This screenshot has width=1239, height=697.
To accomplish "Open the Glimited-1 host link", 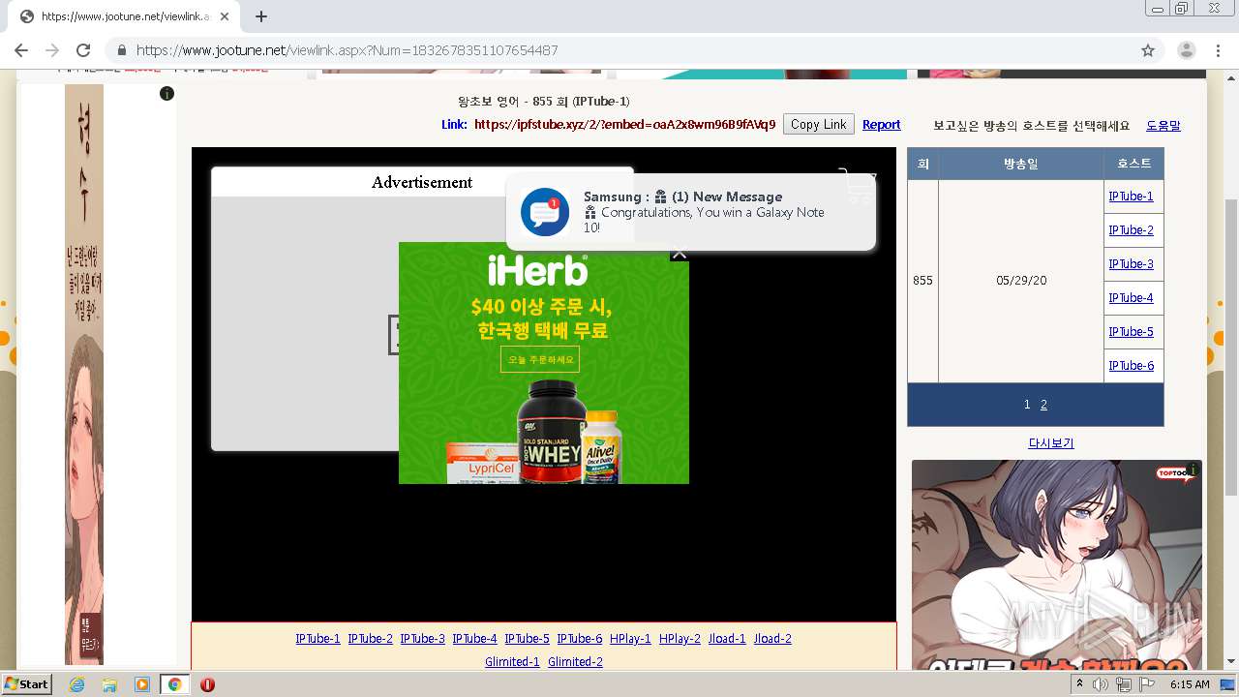I will coord(512,662).
